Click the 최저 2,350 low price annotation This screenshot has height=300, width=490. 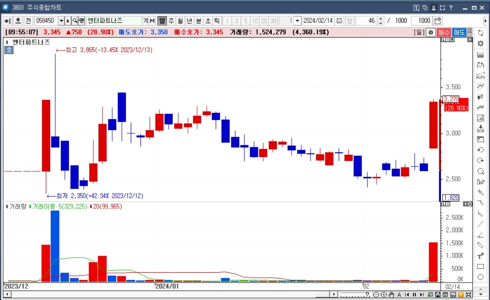coord(95,196)
